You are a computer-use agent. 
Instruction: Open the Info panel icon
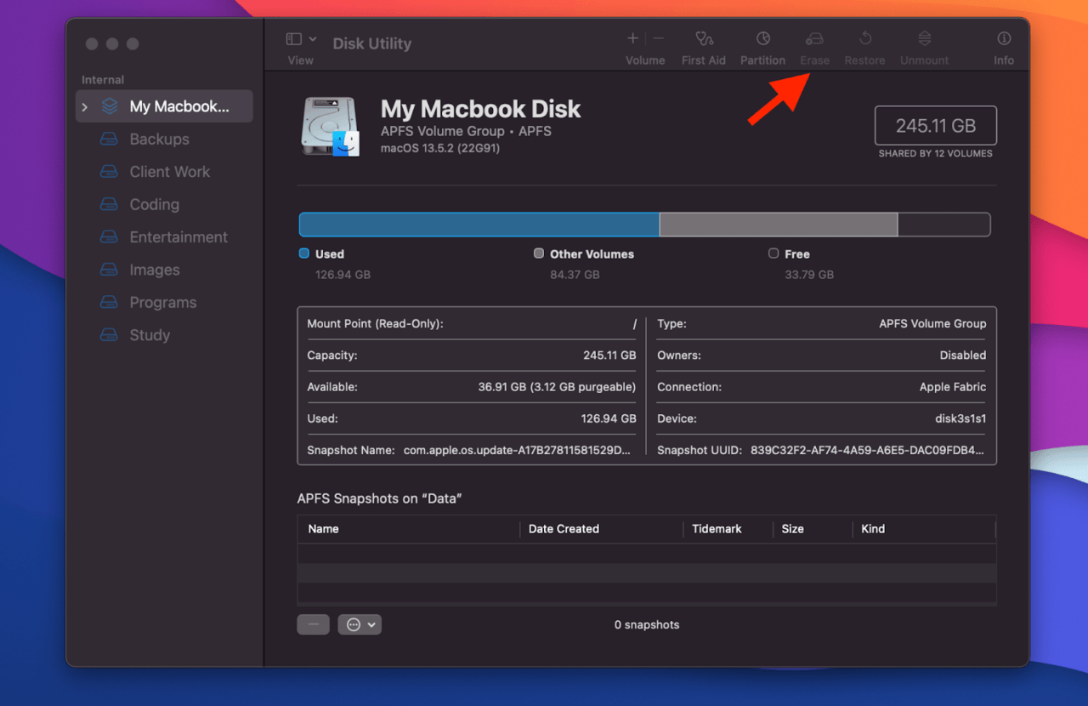click(1004, 38)
